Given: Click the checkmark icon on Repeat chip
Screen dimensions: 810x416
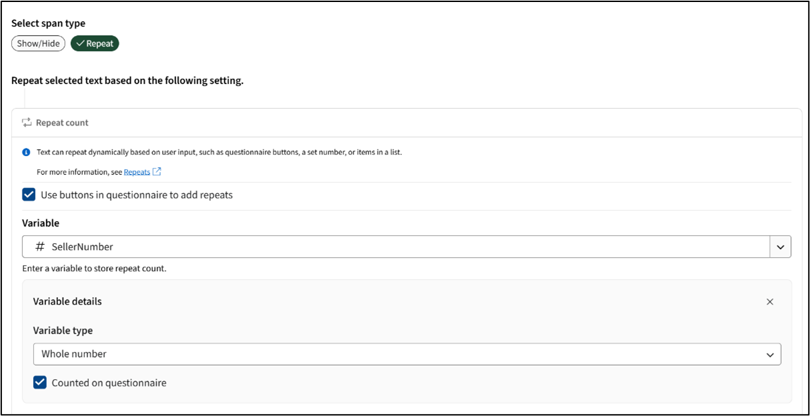Looking at the screenshot, I should [80, 44].
